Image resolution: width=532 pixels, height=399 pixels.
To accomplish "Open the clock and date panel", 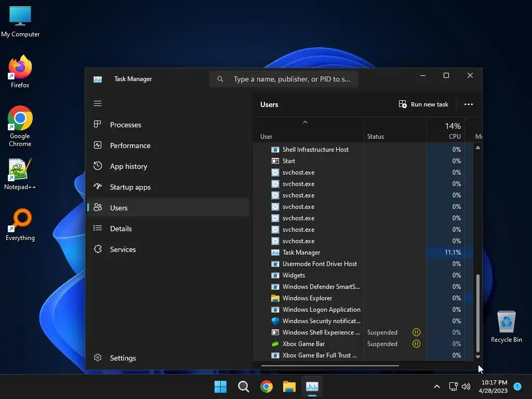I will click(x=494, y=387).
